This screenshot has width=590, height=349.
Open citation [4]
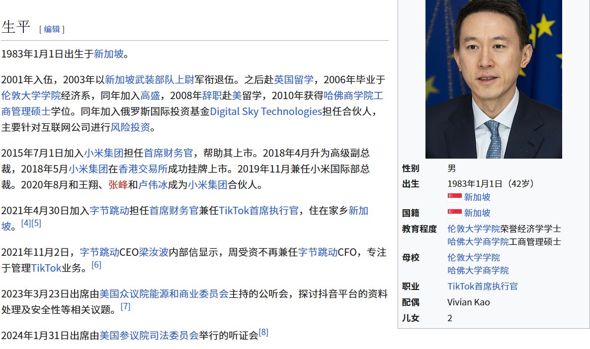click(26, 223)
